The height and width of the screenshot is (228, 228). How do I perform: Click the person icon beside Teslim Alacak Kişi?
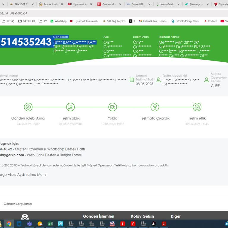(x=158, y=80)
